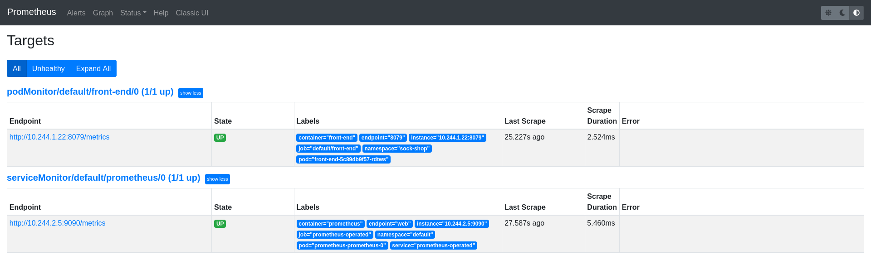This screenshot has height=260, width=871.
Task: Go to the Alerts page
Action: [76, 13]
